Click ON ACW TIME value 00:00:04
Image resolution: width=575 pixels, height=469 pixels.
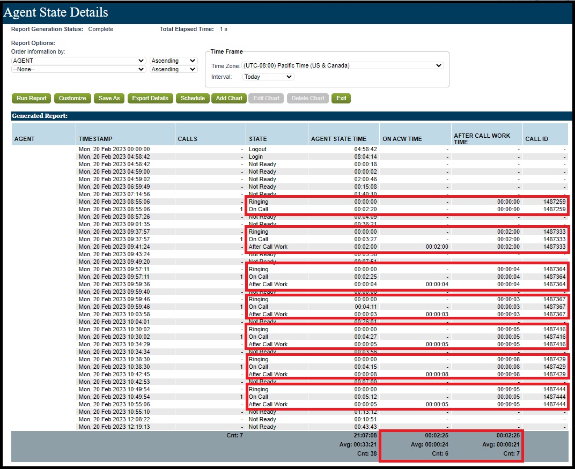coord(437,284)
